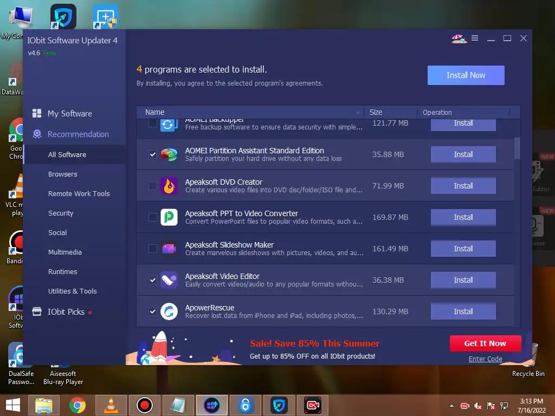
Task: Click the My Software grid icon
Action: (37, 113)
